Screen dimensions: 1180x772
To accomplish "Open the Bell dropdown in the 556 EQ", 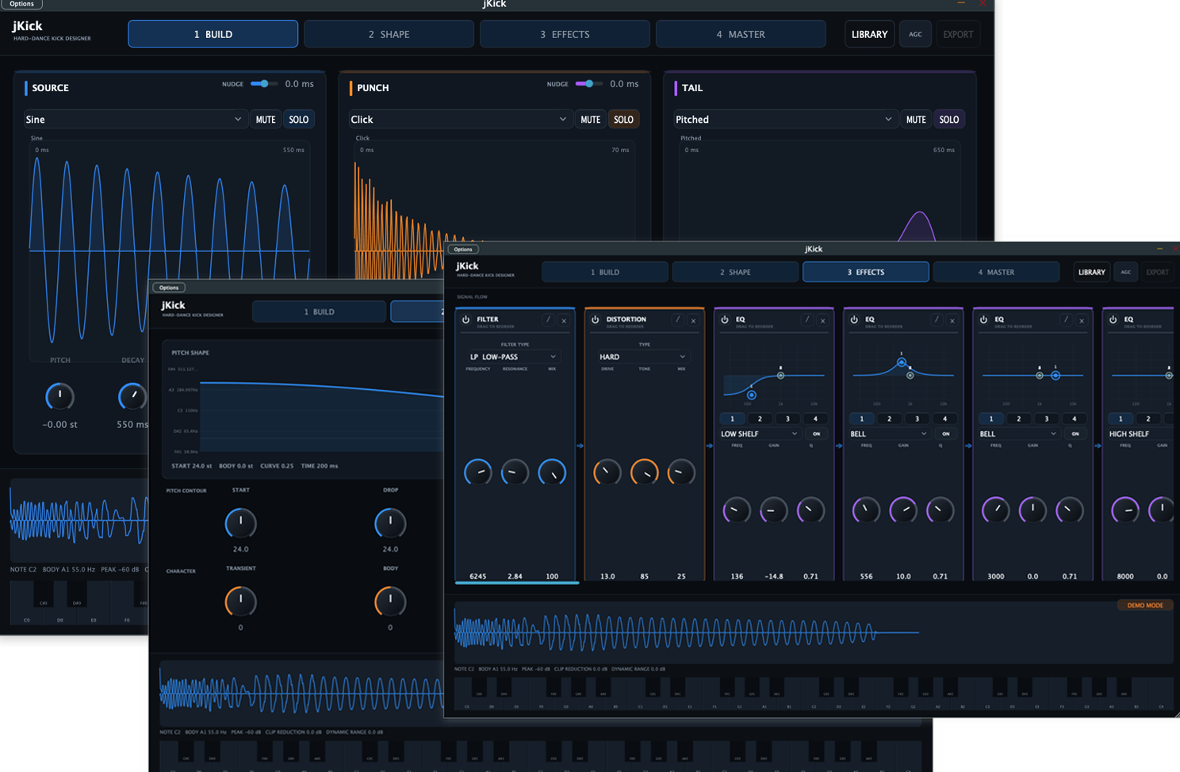I will point(888,434).
